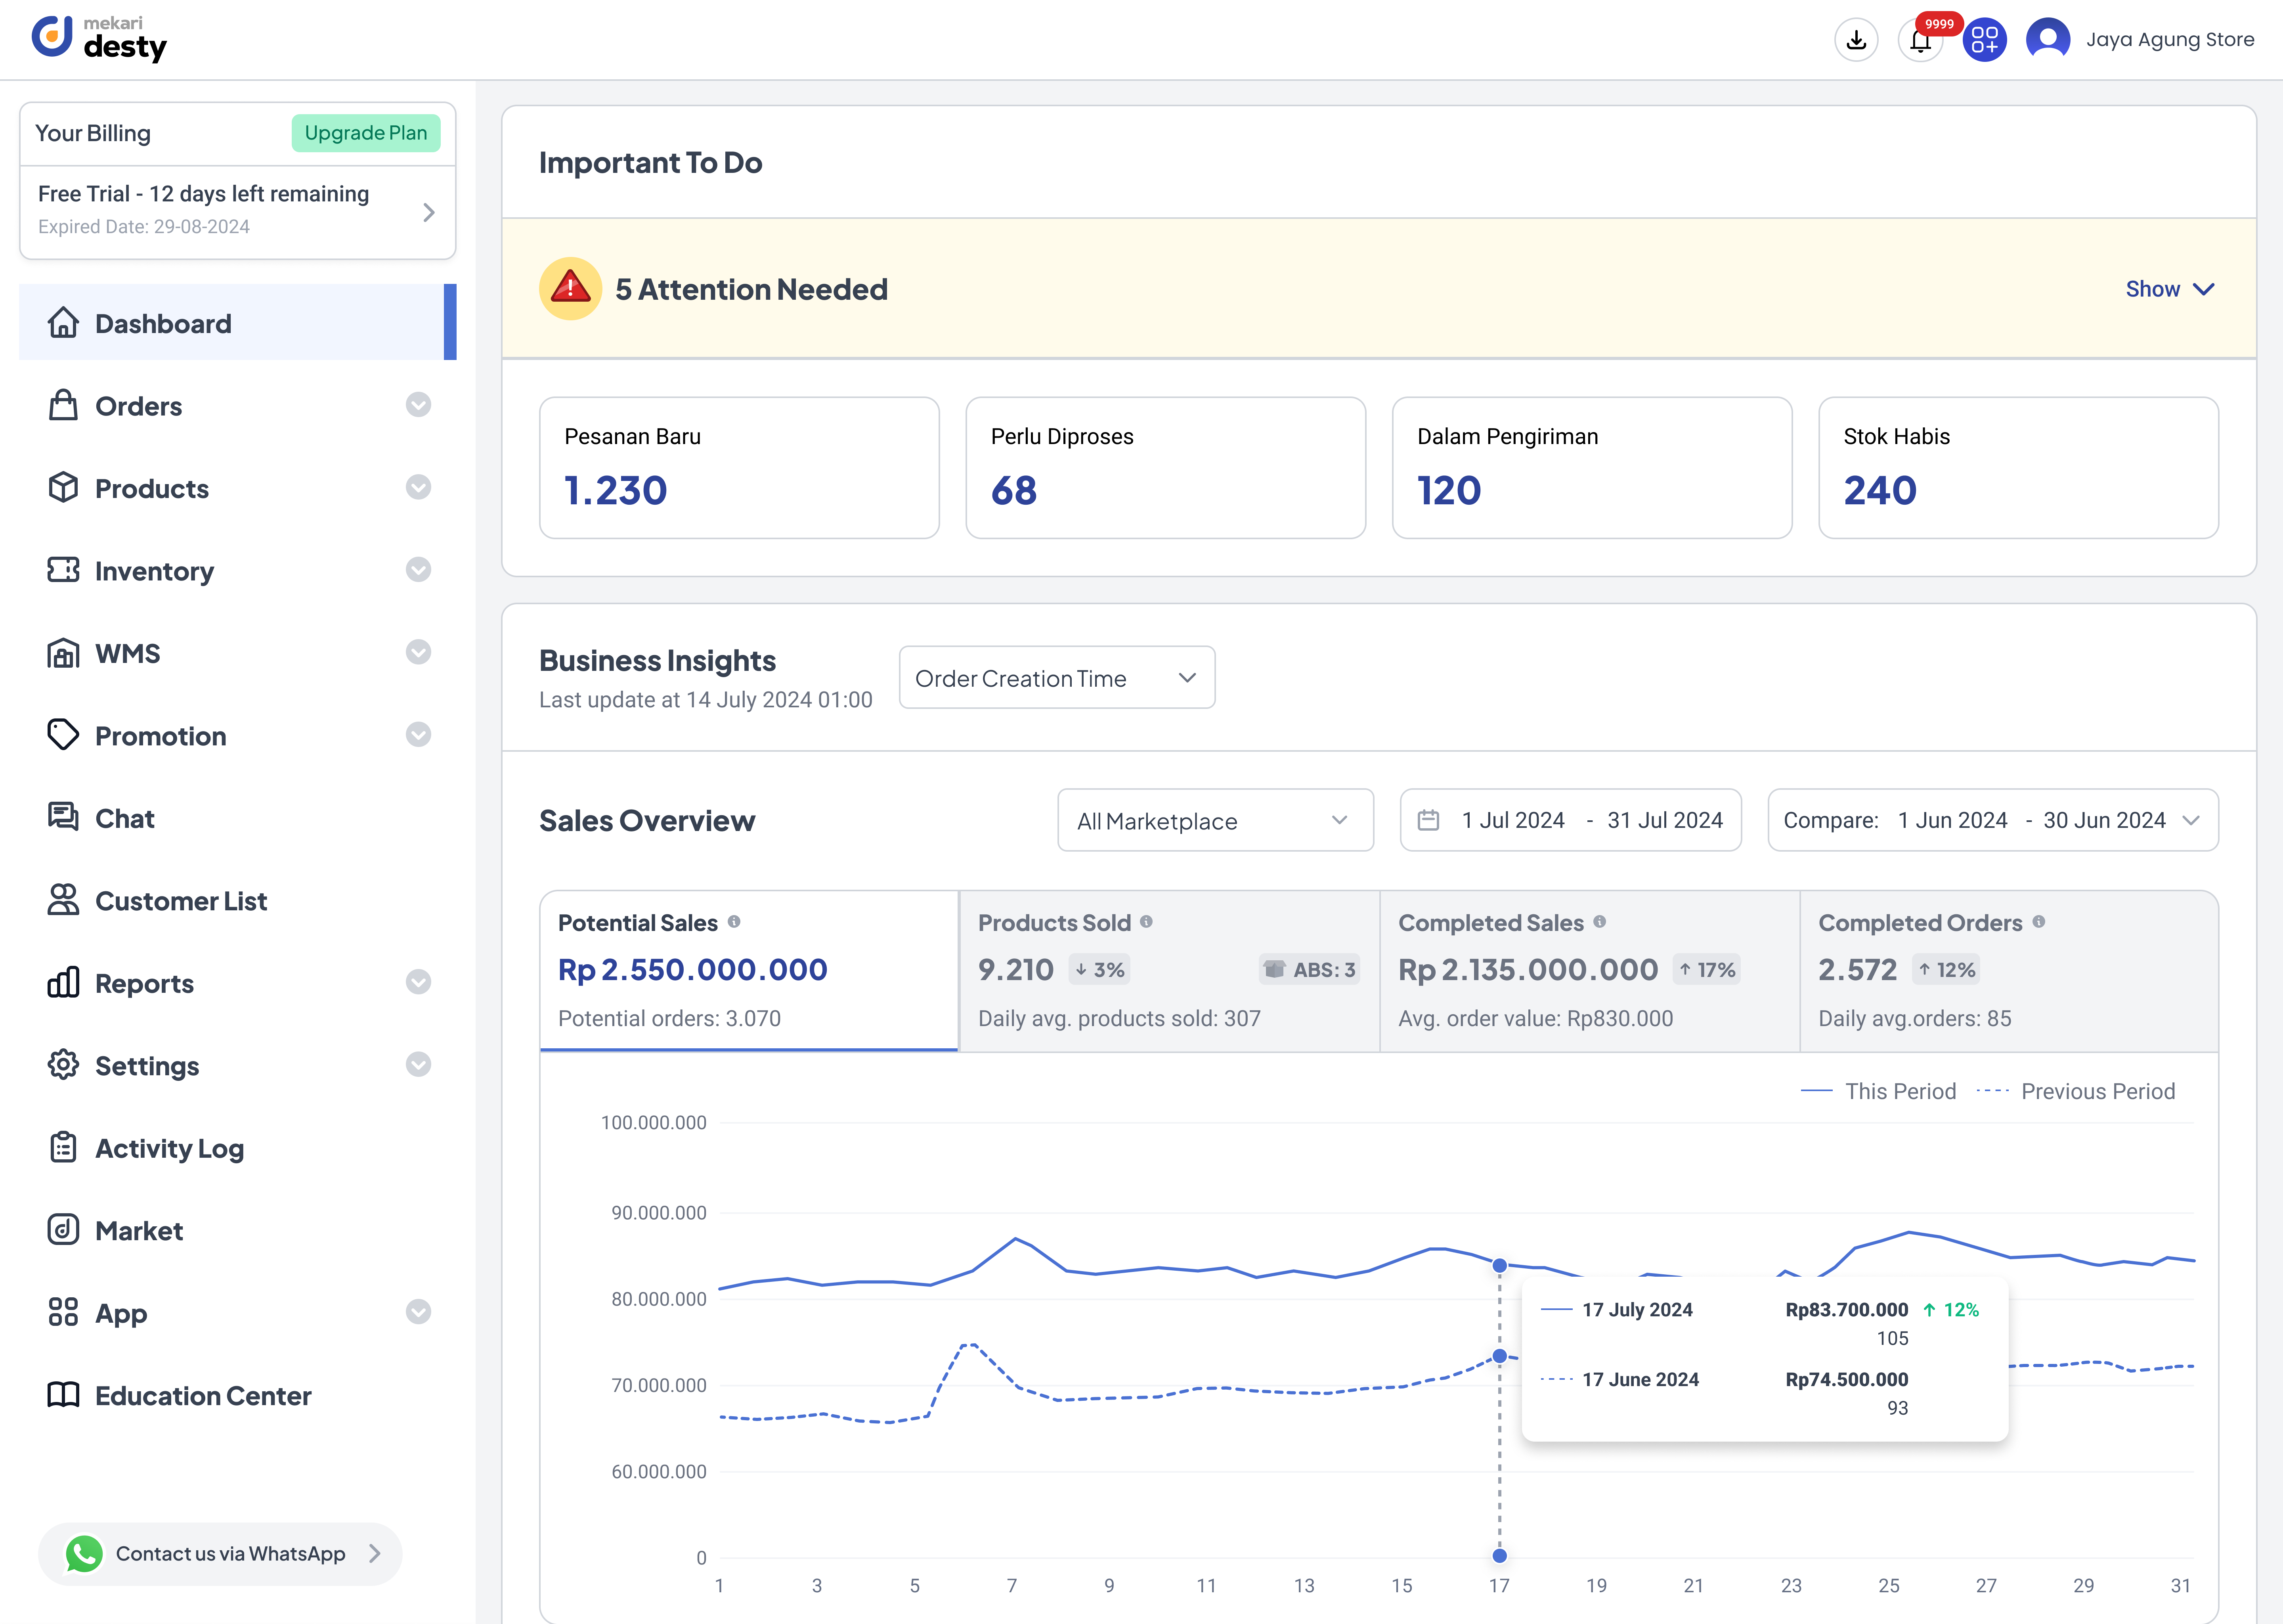Click the download icon in header
This screenshot has width=2283, height=1624.
[1856, 40]
